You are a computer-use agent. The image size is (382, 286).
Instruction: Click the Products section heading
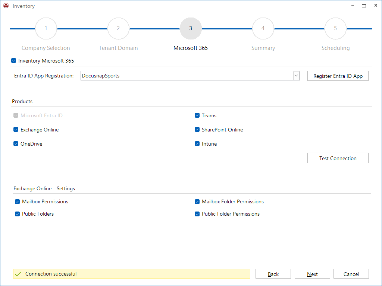click(22, 101)
